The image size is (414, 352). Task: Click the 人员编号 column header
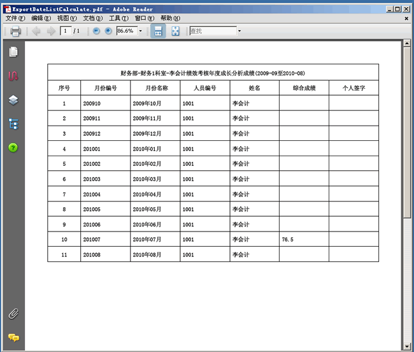(x=205, y=88)
